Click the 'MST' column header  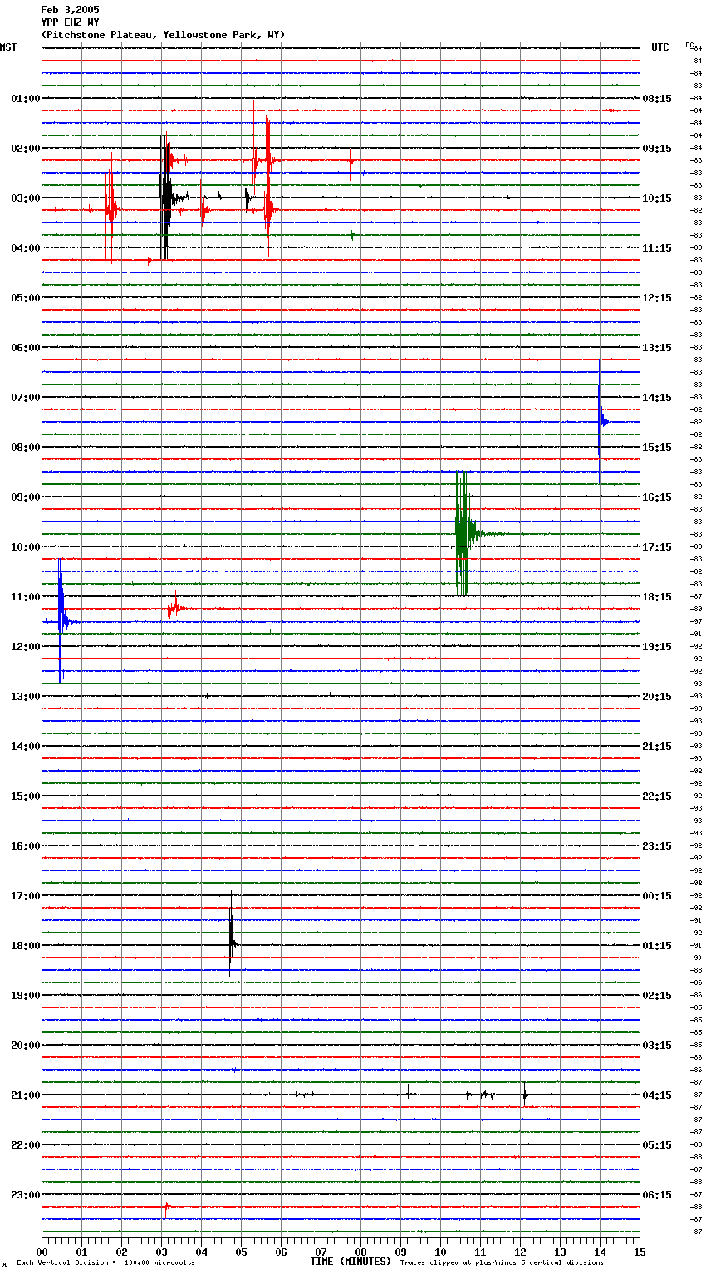click(x=8, y=47)
